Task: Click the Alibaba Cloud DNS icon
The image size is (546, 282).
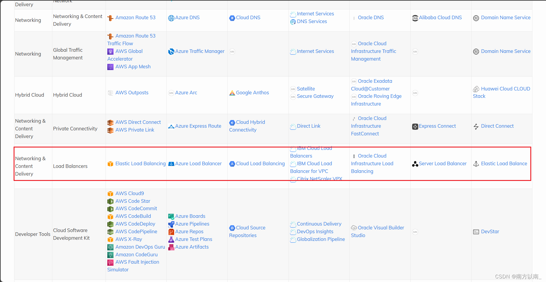Action: pyautogui.click(x=415, y=18)
